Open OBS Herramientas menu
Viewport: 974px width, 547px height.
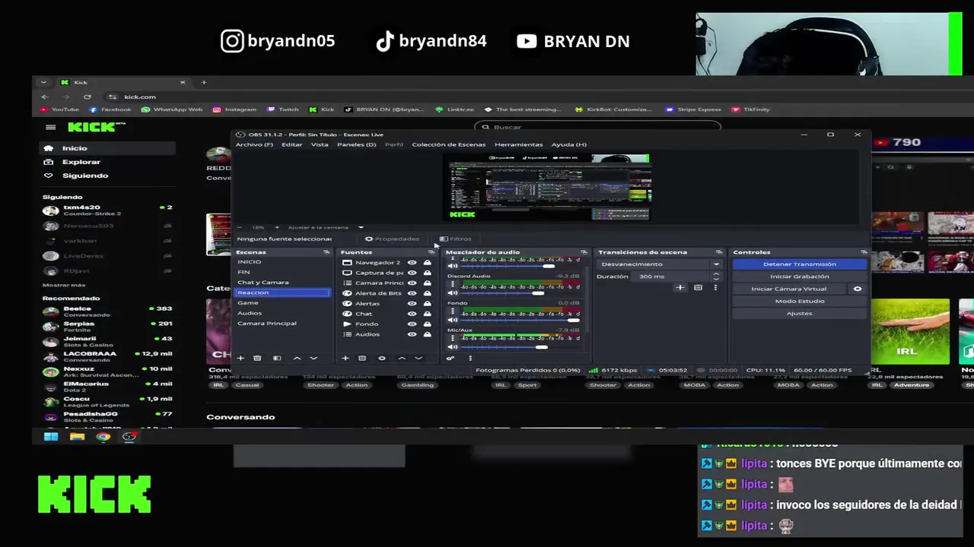coord(519,144)
